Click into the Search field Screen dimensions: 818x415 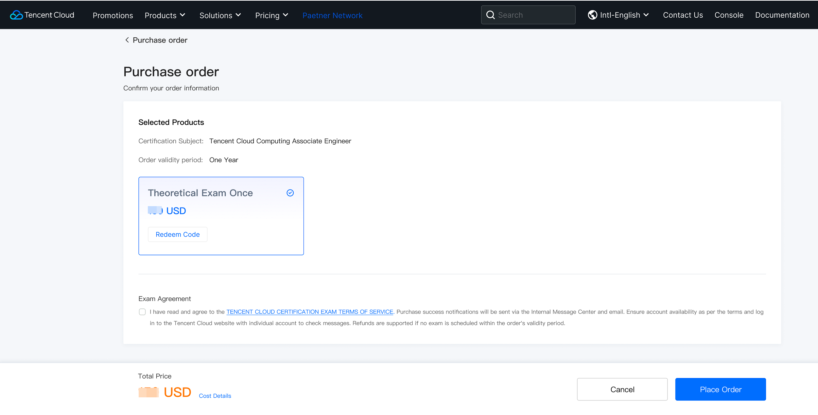534,15
